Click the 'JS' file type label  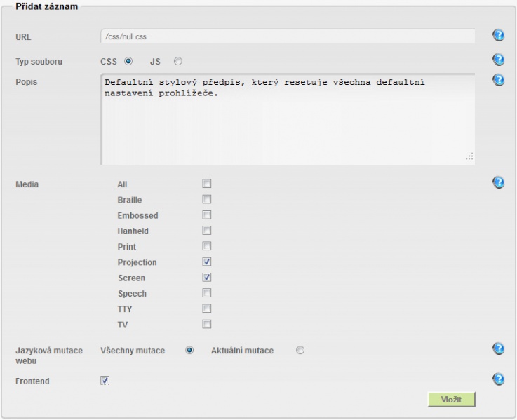[155, 62]
